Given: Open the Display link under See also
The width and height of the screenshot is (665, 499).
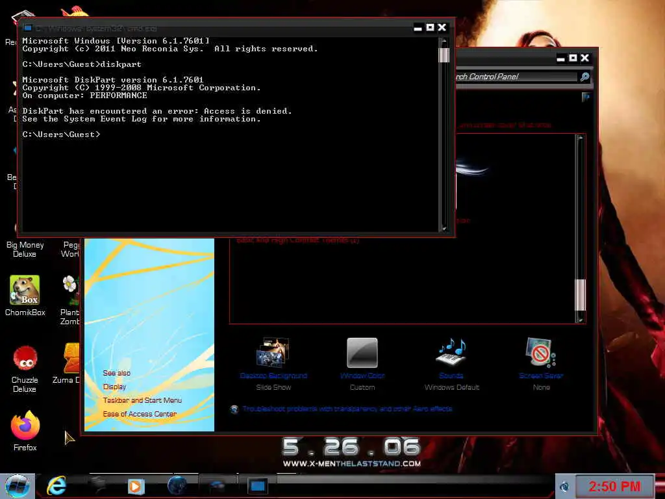Looking at the screenshot, I should click(x=114, y=387).
